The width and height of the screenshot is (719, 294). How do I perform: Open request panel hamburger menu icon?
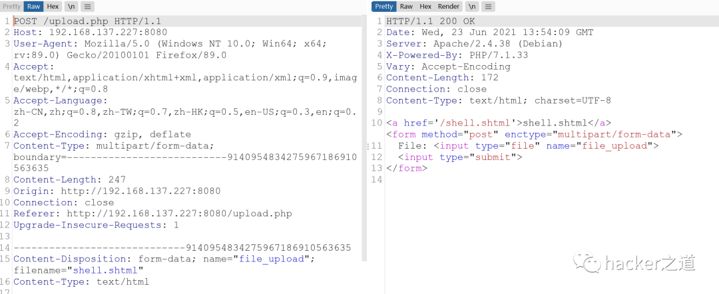coord(88,7)
